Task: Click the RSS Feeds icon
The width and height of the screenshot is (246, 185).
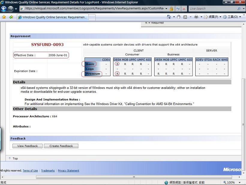Action: [185, 17]
